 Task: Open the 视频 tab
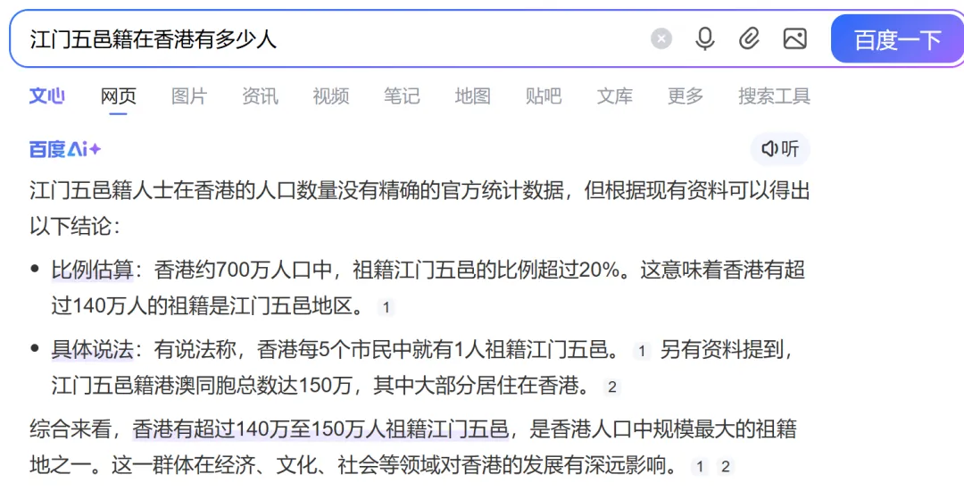[331, 96]
